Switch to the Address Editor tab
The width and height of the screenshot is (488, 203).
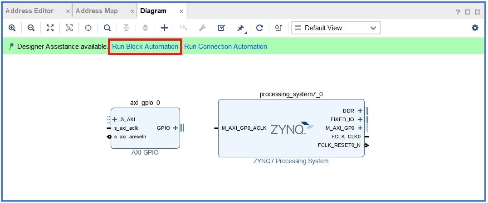click(x=29, y=11)
